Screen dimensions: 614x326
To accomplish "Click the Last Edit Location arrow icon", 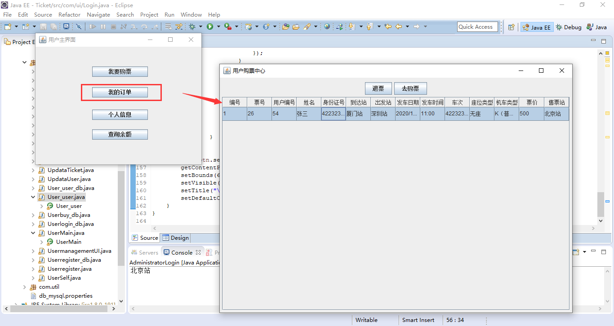I will [x=387, y=27].
